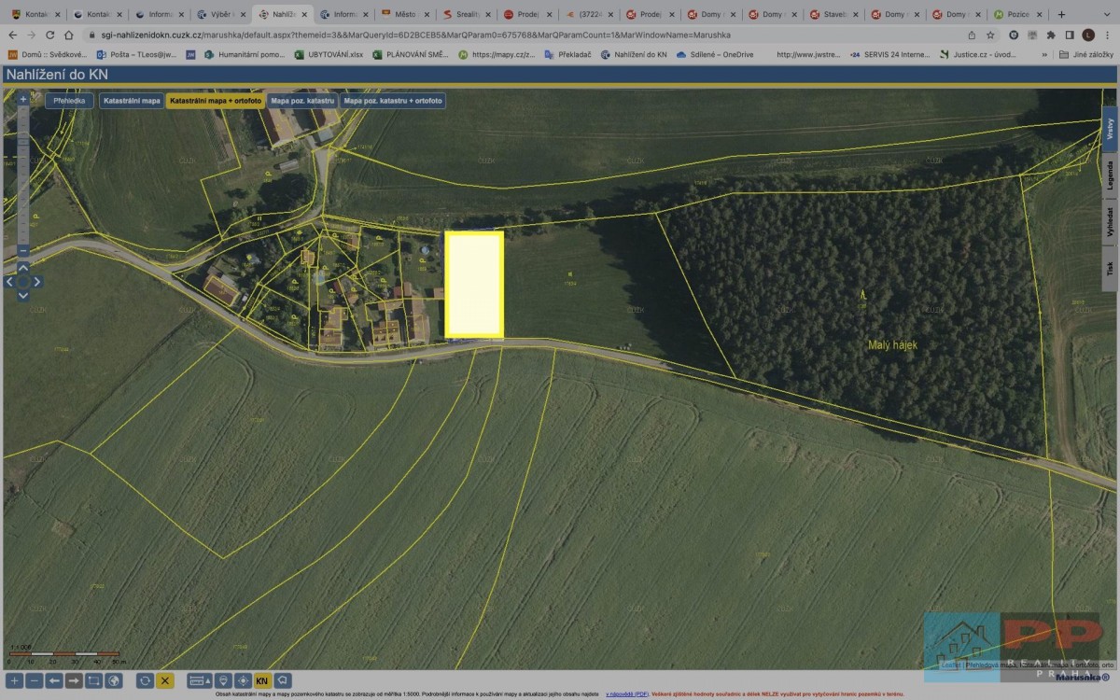1120x700 pixels.
Task: Click the zoom in plus icon in bottom toolbar
Action: pos(14,681)
